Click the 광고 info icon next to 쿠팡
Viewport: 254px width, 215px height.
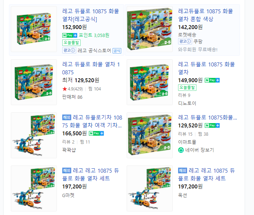click(185, 41)
